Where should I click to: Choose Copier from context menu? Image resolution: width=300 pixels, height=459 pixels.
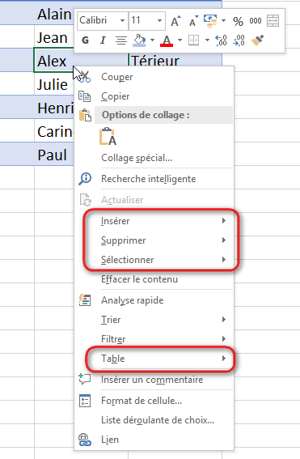pos(154,96)
